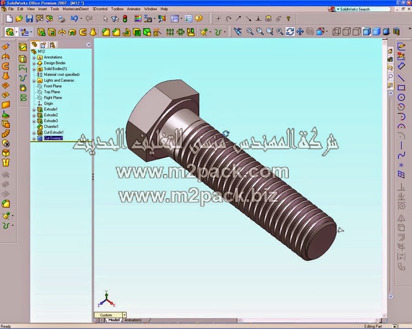Select Cut-Extrude1 in the feature tree
Screen dimensions: 412x329
click(54, 132)
